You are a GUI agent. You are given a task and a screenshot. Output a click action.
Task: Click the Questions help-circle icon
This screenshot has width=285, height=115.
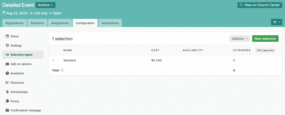(7, 73)
